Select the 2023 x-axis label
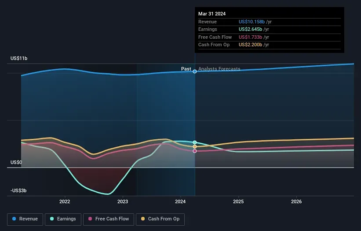The height and width of the screenshot is (231, 361). coord(123,202)
